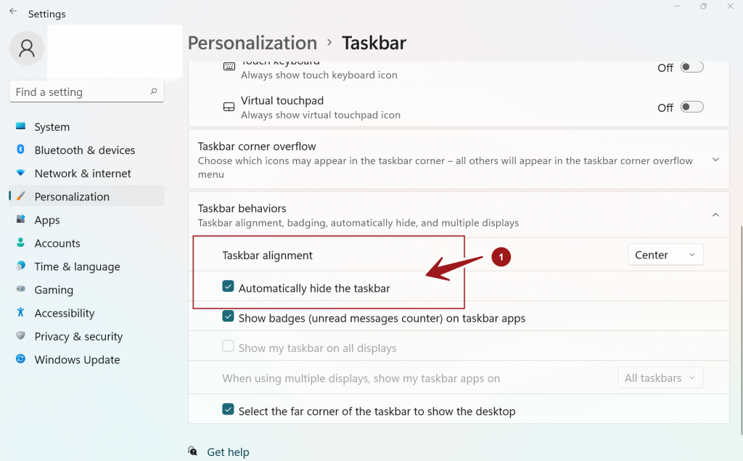Disable Show badges on taskbar apps

point(228,316)
